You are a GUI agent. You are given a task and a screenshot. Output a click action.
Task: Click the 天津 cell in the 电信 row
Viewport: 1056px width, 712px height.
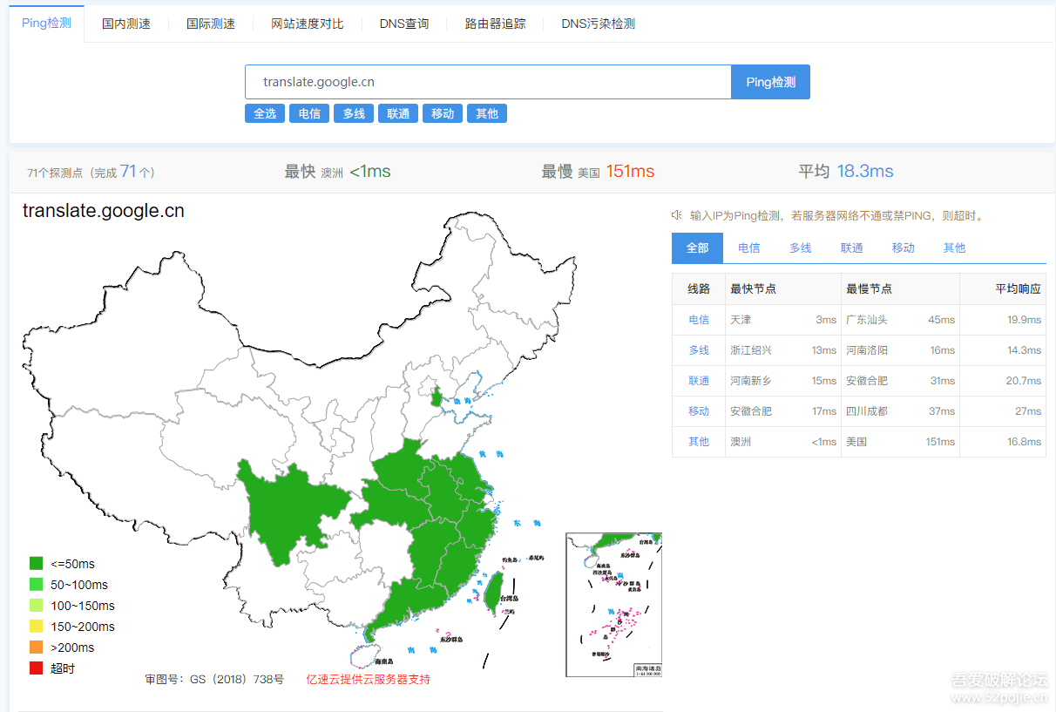741,320
